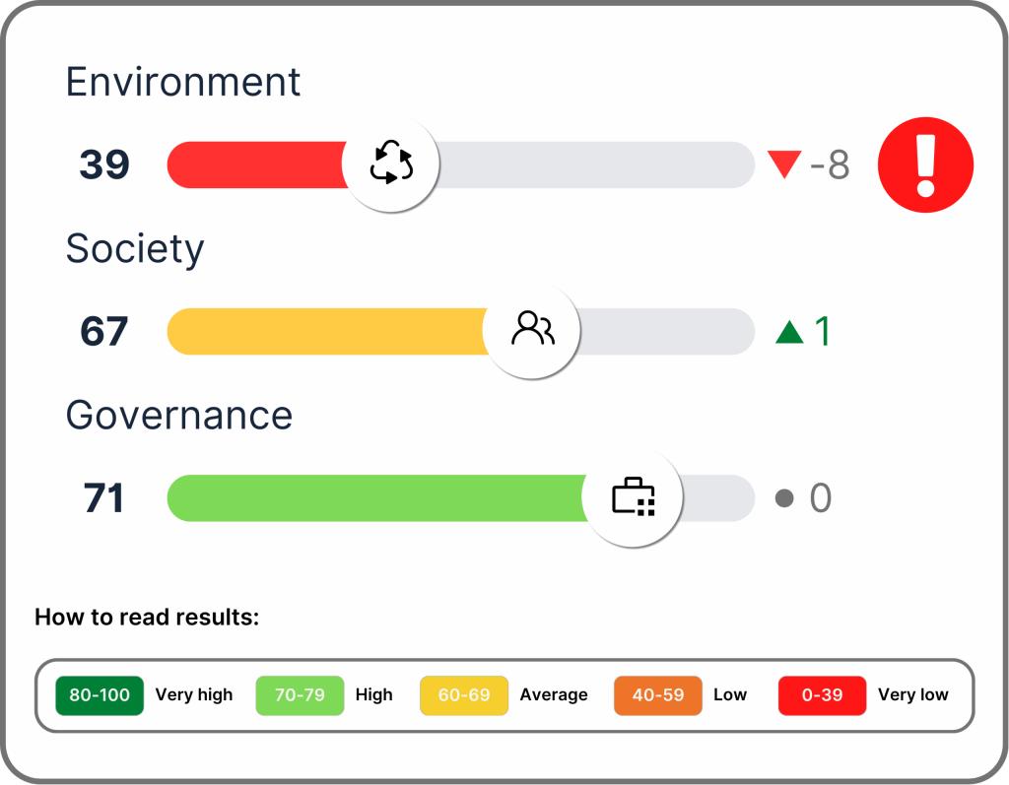Select the red 0-39 legend swatch
The image size is (1009, 785).
click(822, 695)
